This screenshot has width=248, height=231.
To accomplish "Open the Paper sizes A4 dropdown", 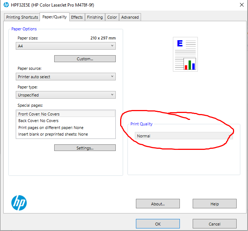I will (x=66, y=46).
